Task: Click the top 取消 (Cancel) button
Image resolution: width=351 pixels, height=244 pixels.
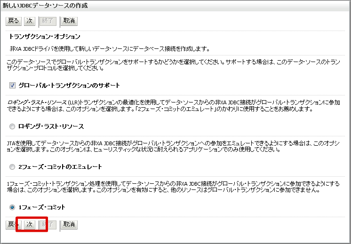Action: click(x=69, y=21)
